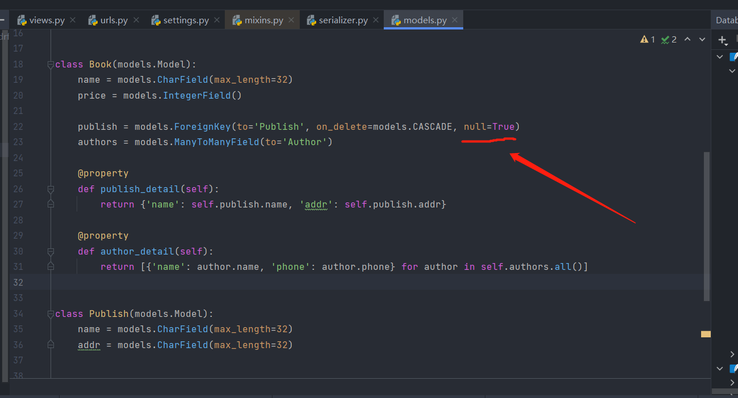Click the editor vertical scrollbar thumb
The image size is (738, 398).
click(x=707, y=226)
